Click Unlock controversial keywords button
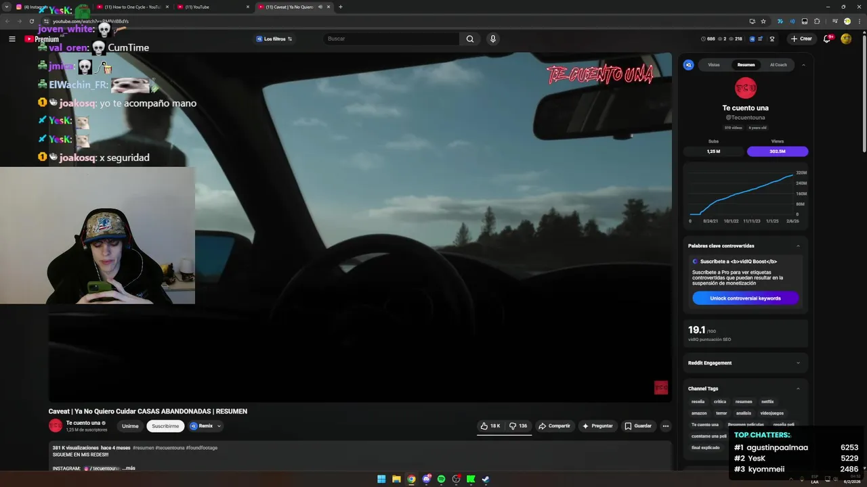This screenshot has width=867, height=487. tap(745, 298)
